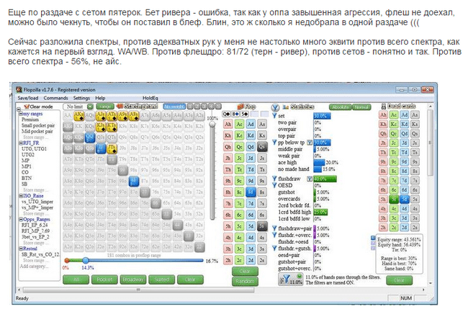Click the Dead cards header icon

[x=384, y=107]
